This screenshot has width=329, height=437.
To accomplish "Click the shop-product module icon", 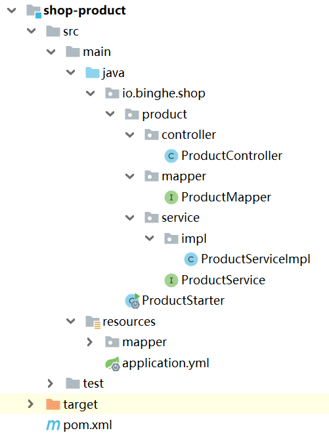I will (34, 11).
